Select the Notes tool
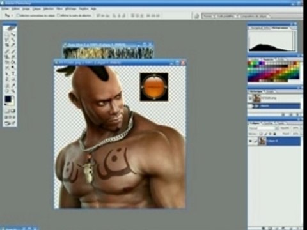Screen dimensions: 307x230 7,85
